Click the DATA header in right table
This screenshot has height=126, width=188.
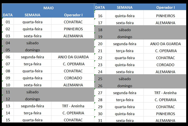100,8
